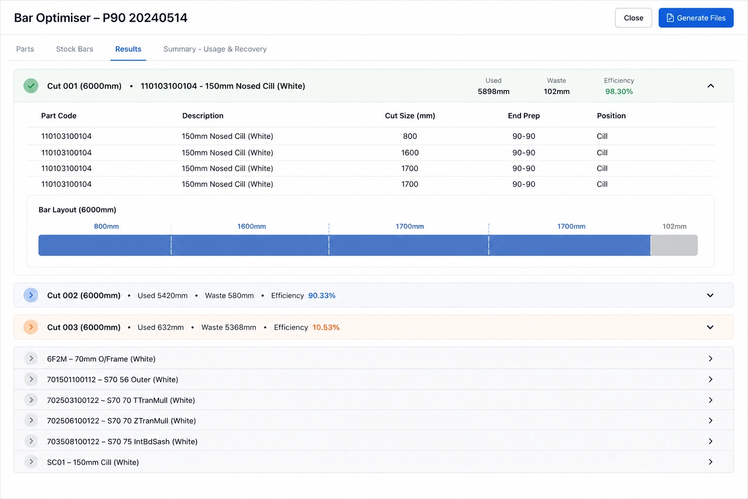Click the round chevron icon beside SC01

(x=31, y=461)
